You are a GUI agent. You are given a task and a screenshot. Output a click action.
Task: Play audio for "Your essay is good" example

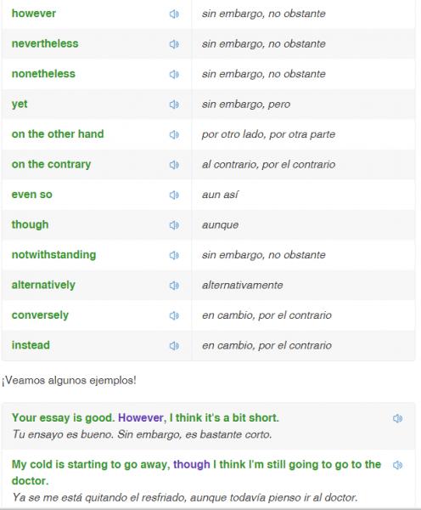397,418
